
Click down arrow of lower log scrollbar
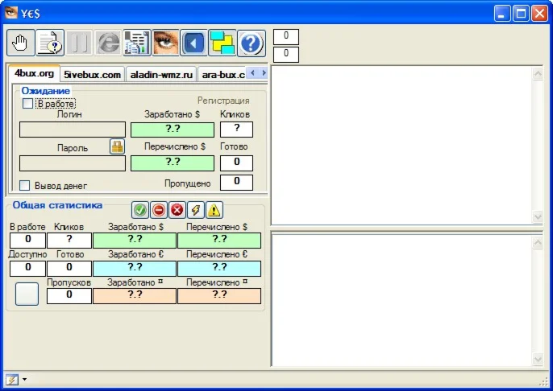(538, 360)
